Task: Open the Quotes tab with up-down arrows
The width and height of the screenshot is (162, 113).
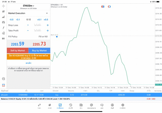Action: click(39, 106)
